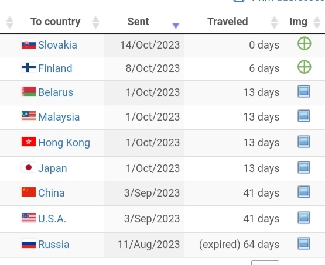Image resolution: width=325 pixels, height=265 pixels.
Task: Click the Japan flag icon
Action: pyautogui.click(x=29, y=167)
